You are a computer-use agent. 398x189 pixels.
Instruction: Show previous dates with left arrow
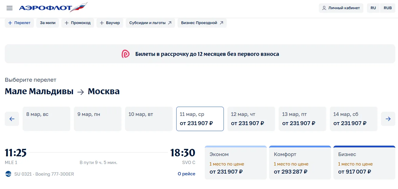pos(12,119)
